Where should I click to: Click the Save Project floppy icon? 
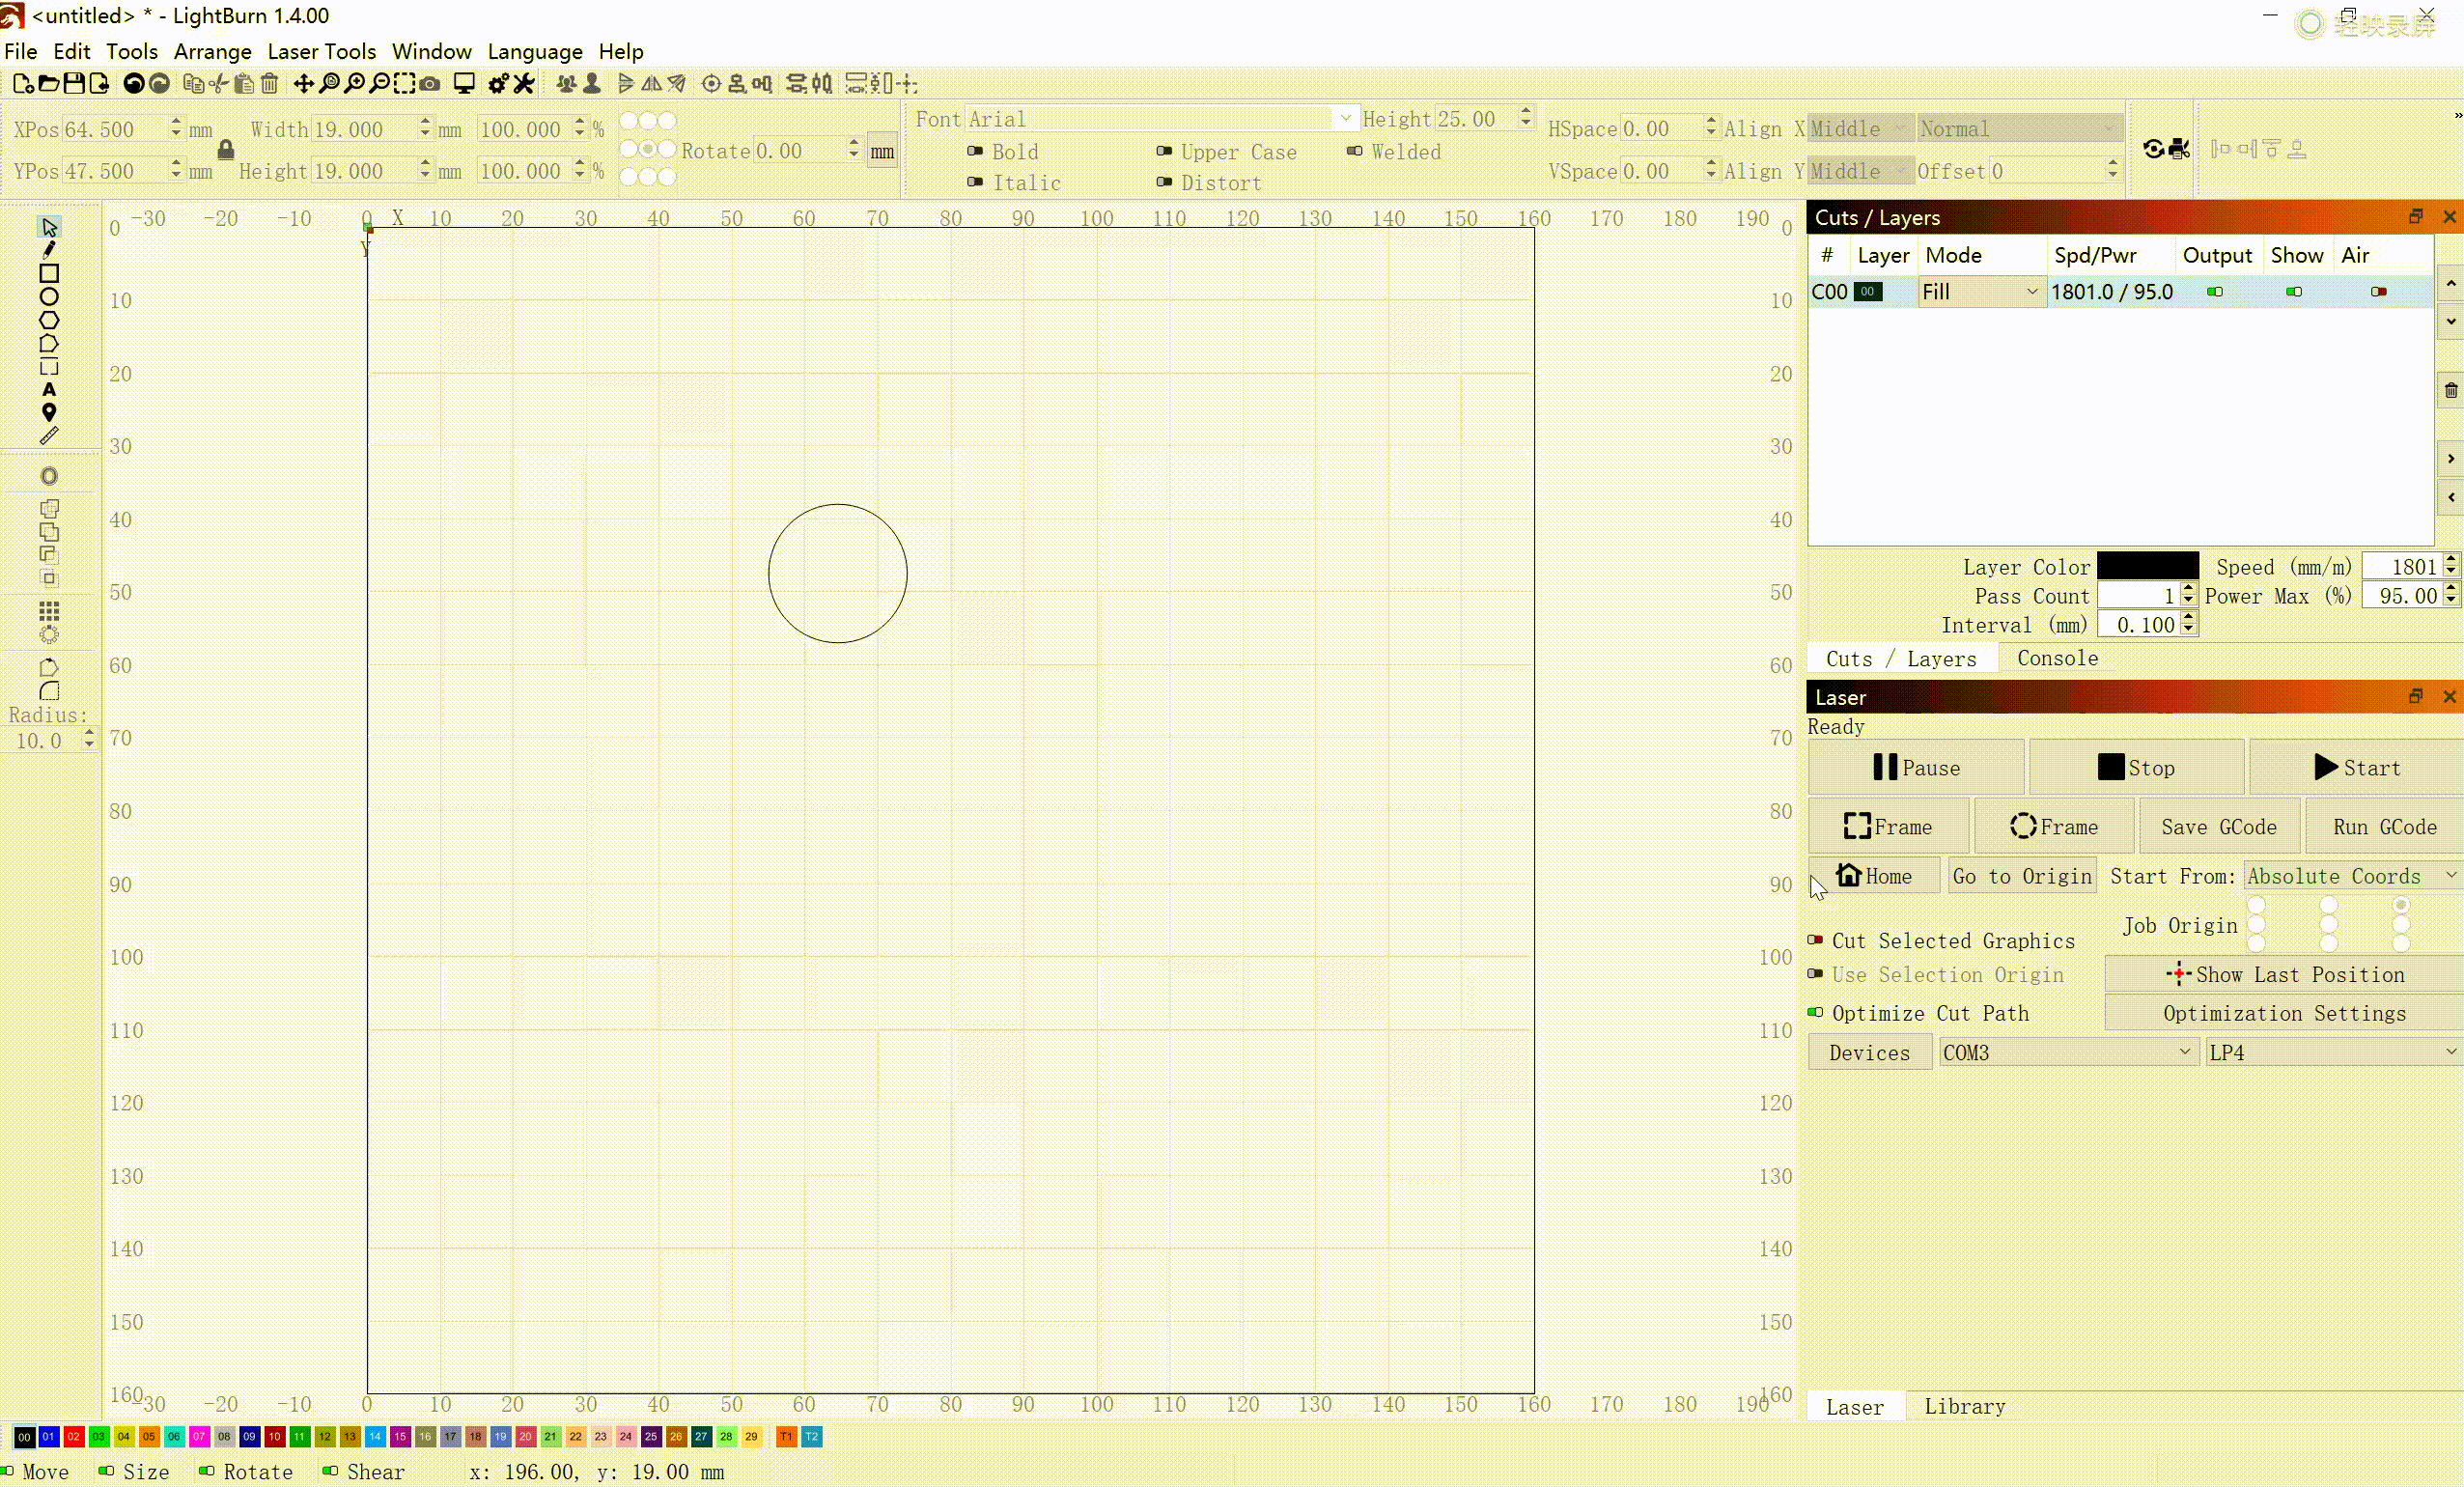coord(74,84)
